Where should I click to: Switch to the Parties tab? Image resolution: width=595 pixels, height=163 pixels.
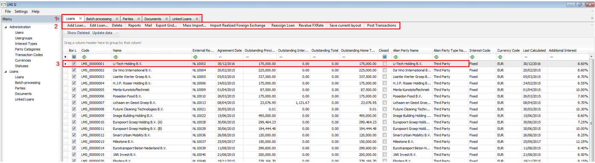(128, 19)
